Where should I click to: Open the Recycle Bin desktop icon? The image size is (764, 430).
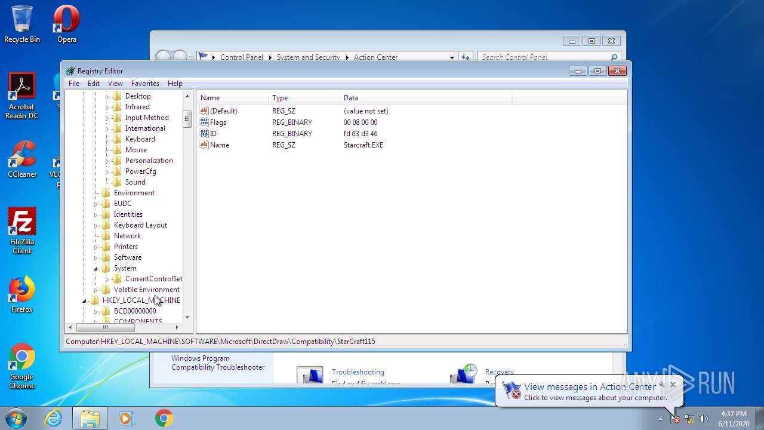(22, 24)
